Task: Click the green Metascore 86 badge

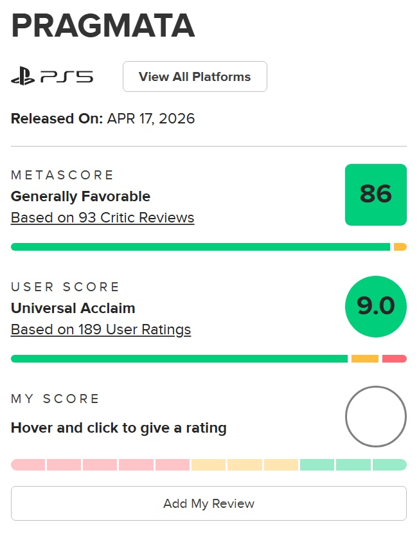Action: point(375,195)
